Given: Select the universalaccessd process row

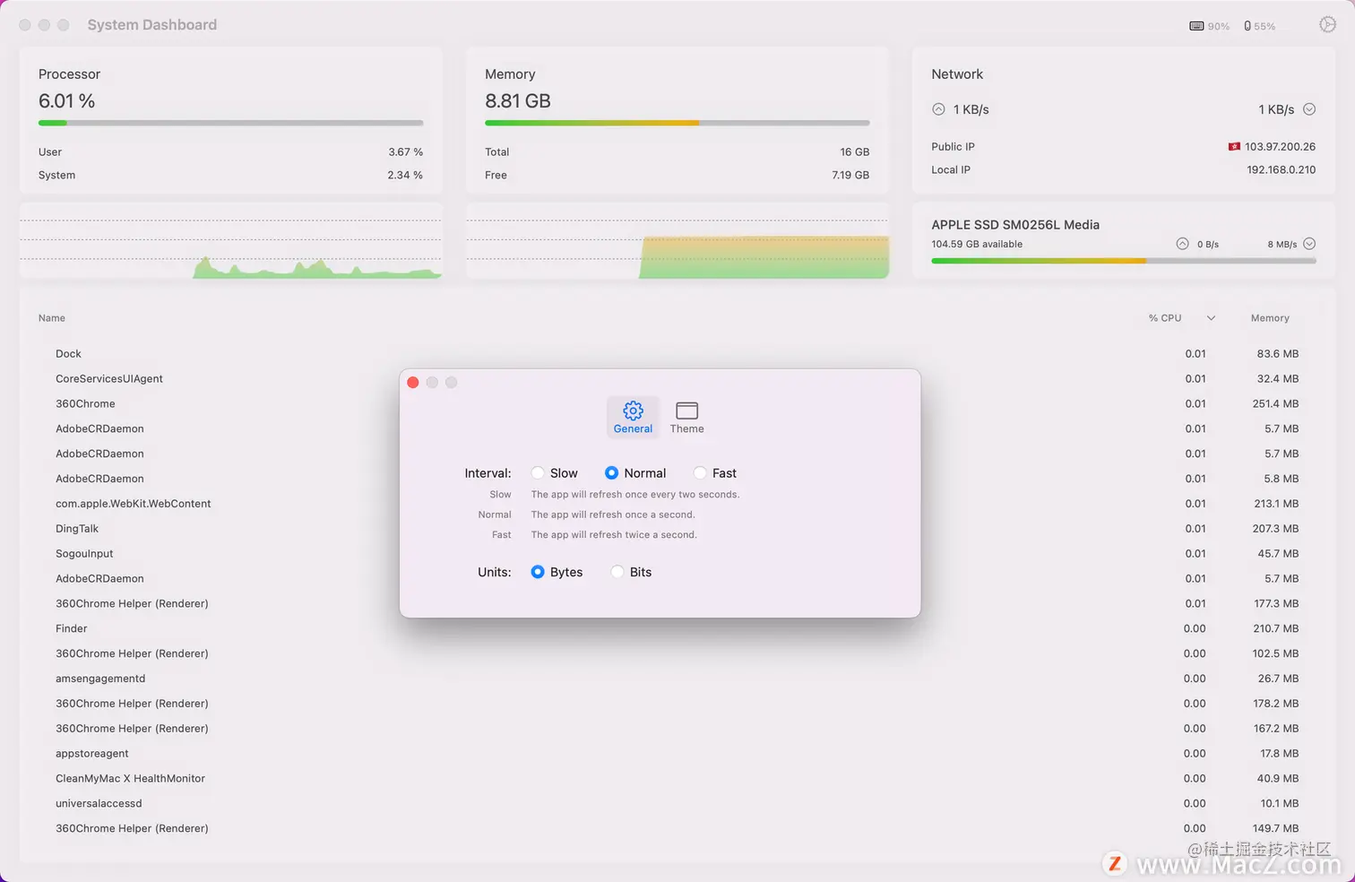Looking at the screenshot, I should pyautogui.click(x=677, y=804).
